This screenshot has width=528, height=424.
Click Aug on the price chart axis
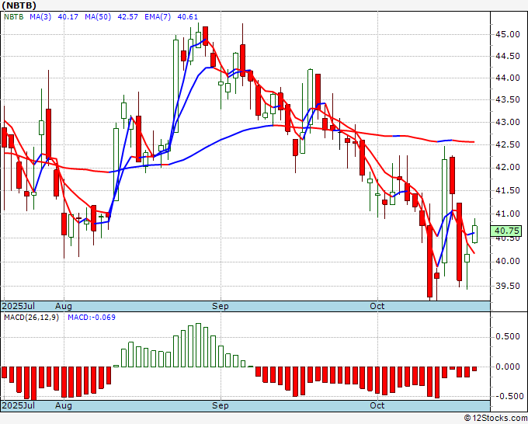click(x=64, y=306)
